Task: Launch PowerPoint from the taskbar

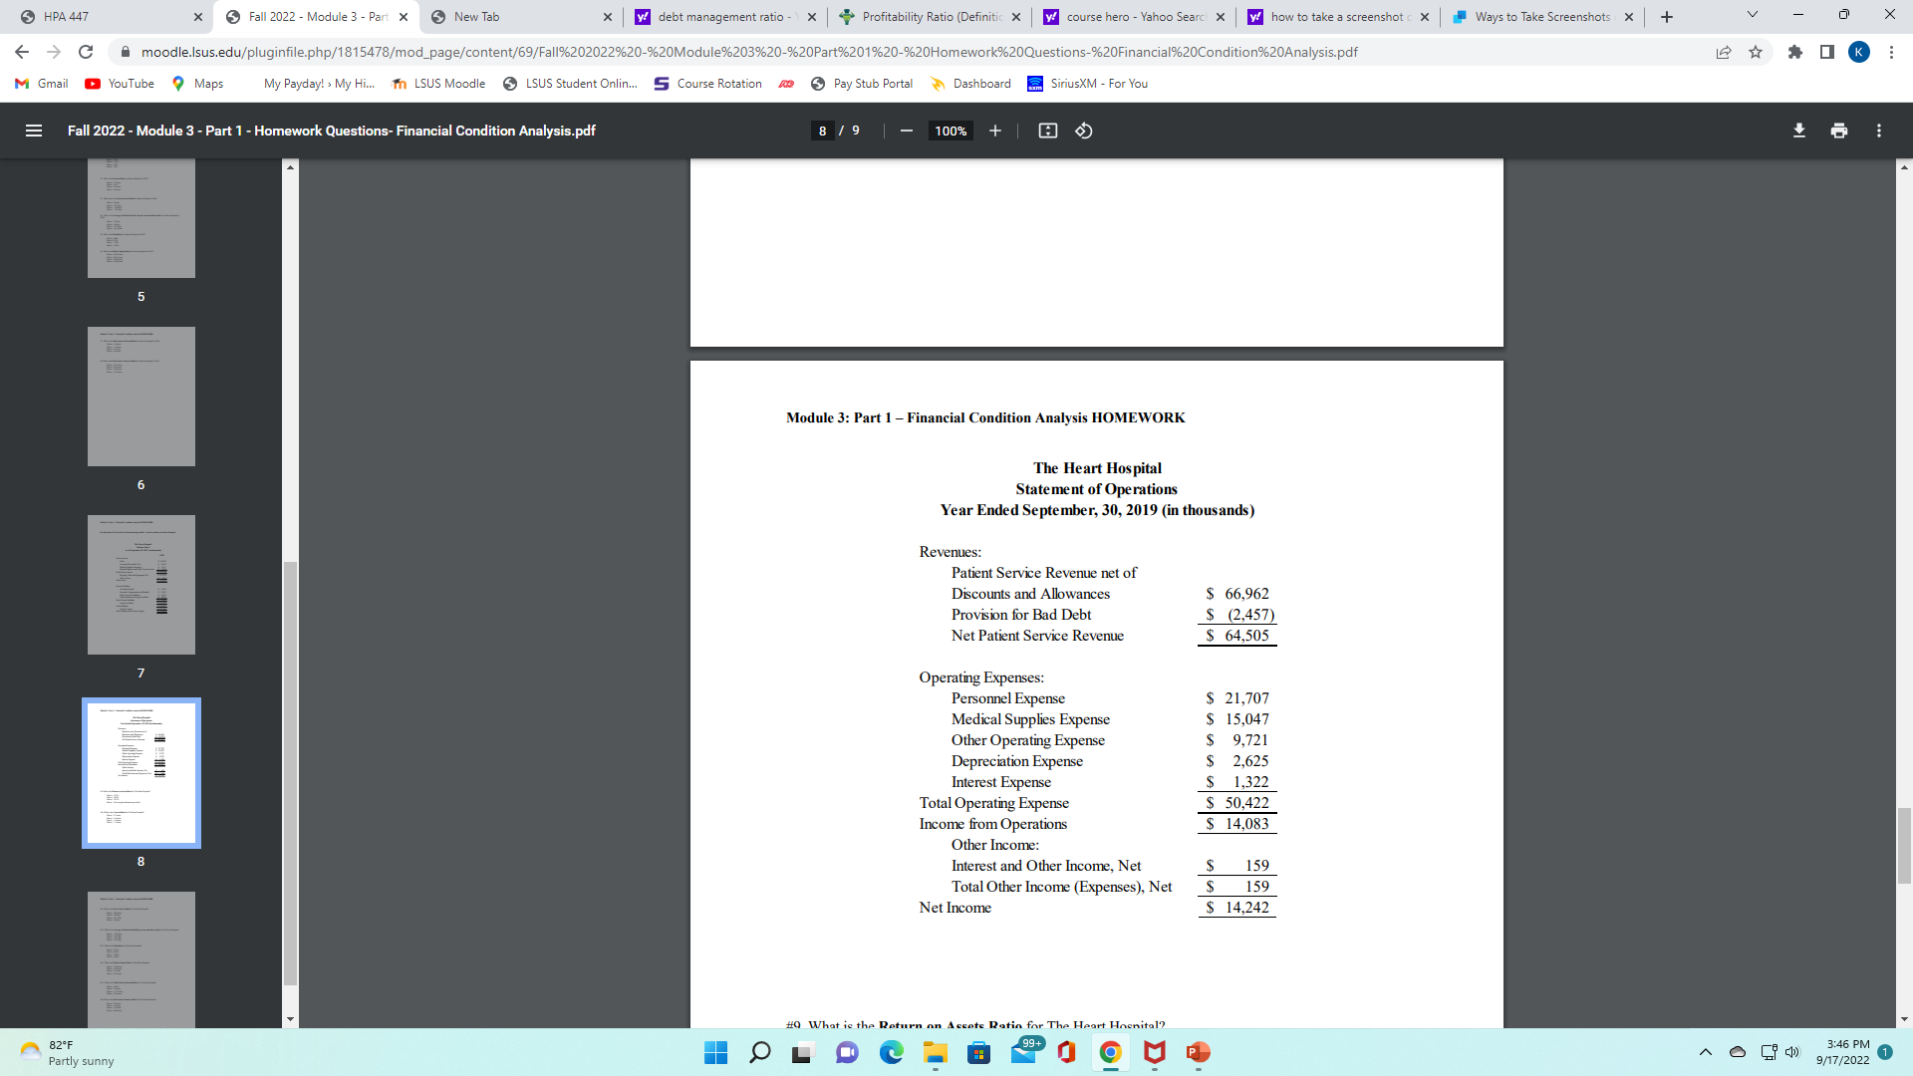Action: pos(1198,1053)
